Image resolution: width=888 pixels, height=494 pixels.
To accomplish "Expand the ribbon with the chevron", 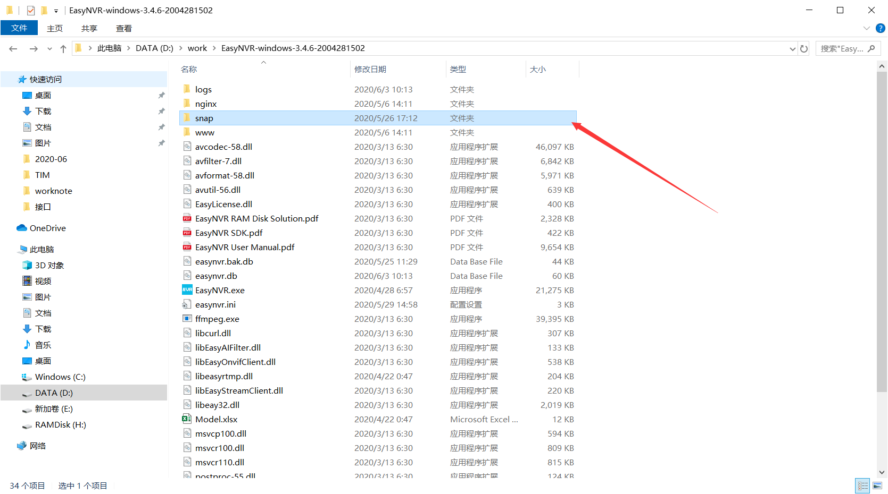I will 867,28.
